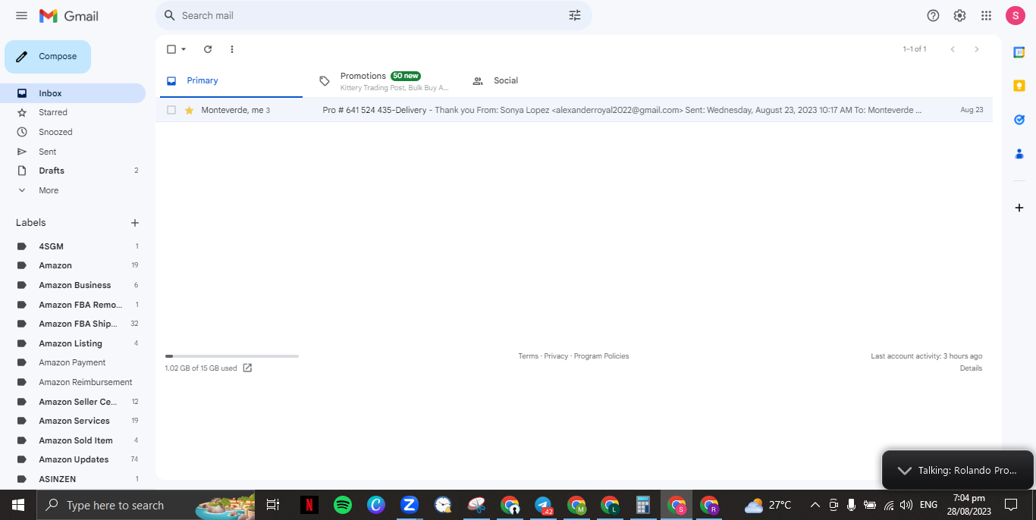The image size is (1036, 520).
Task: Open Spotify from the taskbar
Action: point(343,505)
